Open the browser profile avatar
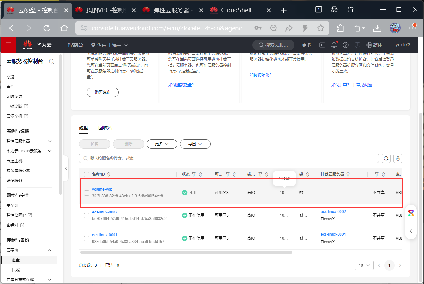424x284 pixels. pyautogui.click(x=395, y=28)
